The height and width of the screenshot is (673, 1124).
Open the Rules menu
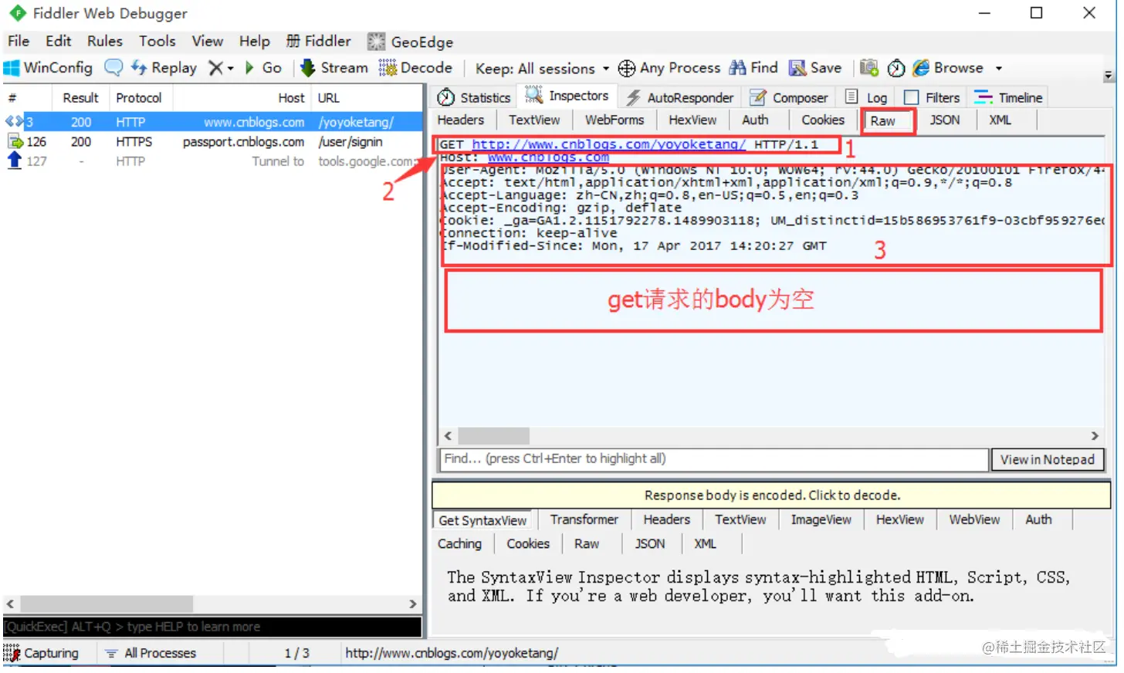(105, 42)
